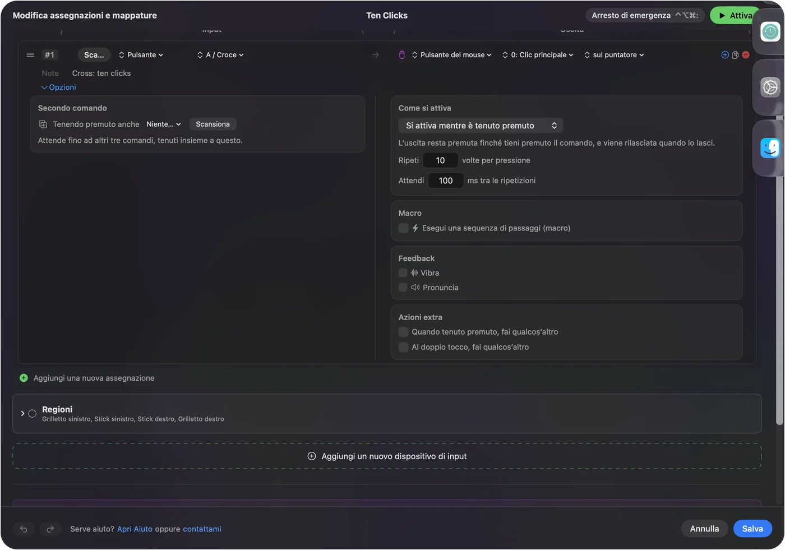The width and height of the screenshot is (785, 550).
Task: Check Quando tenuto premuto, fai qualcos'altro
Action: tap(403, 332)
